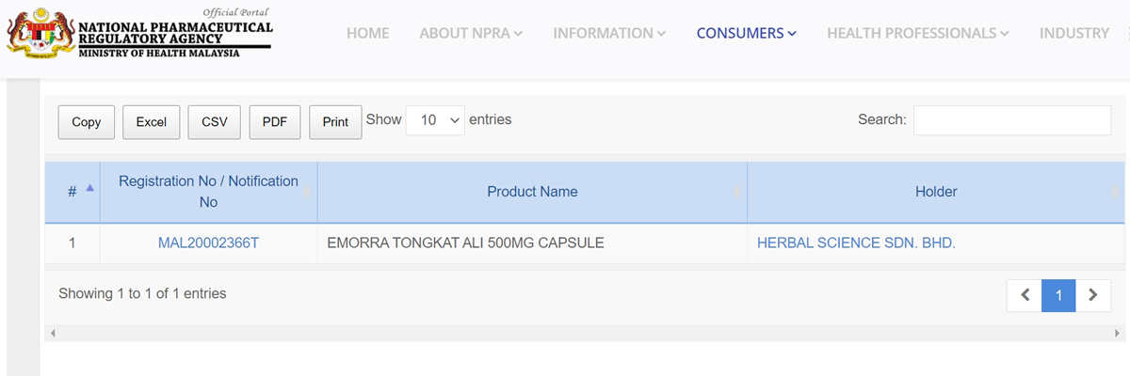
Task: Expand the INFORMATION menu
Action: coord(609,33)
